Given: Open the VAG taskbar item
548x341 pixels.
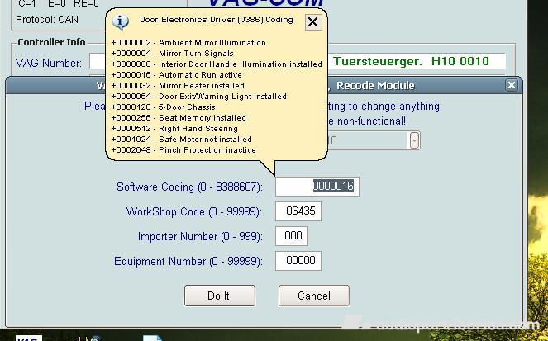Looking at the screenshot, I should click(x=29, y=338).
